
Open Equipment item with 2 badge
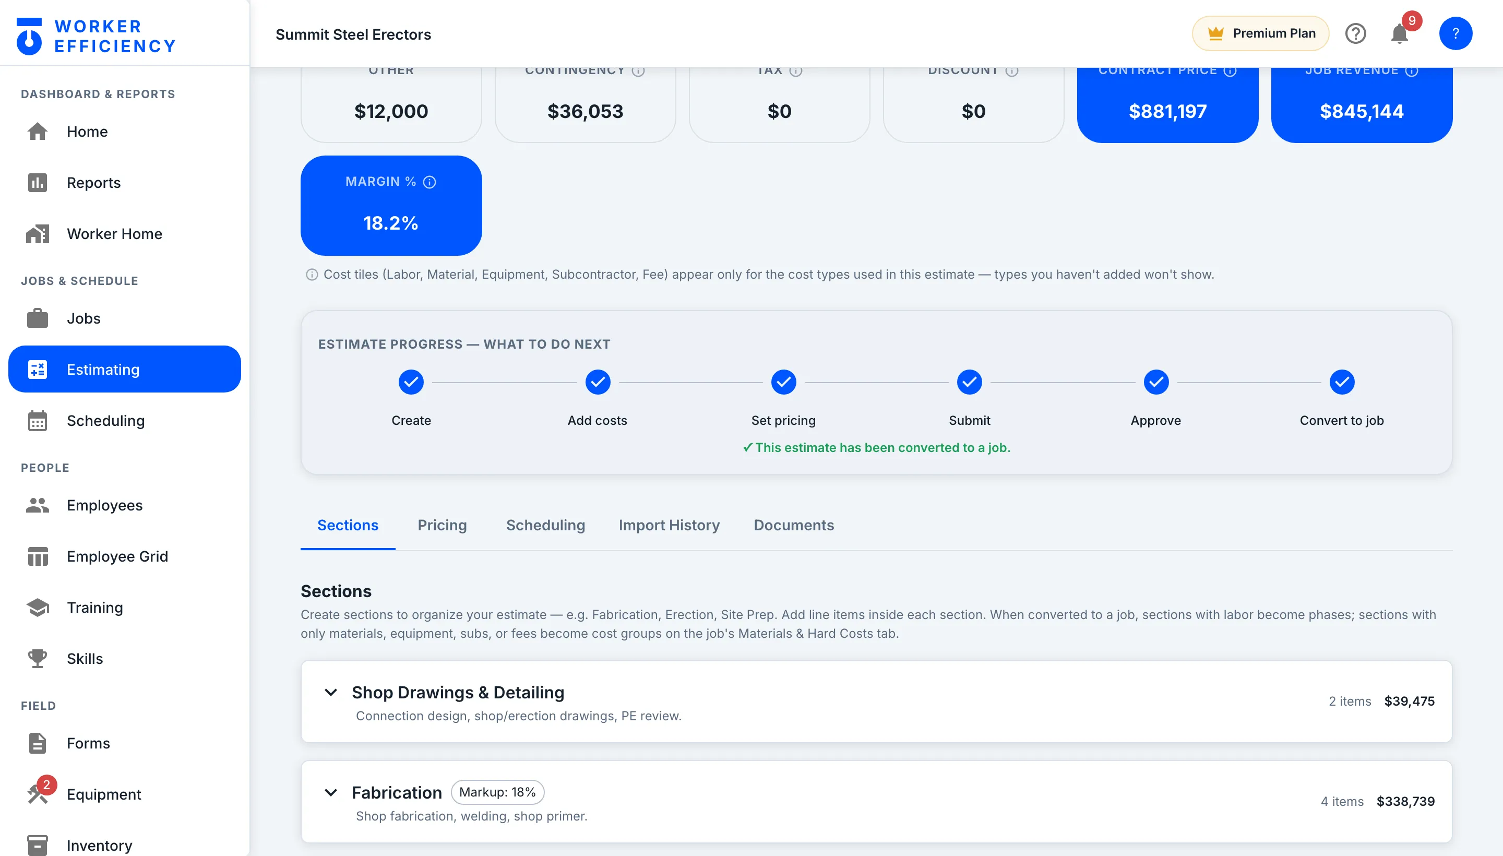click(x=125, y=794)
